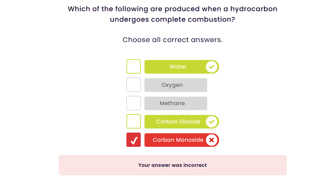Image resolution: width=336 pixels, height=177 pixels.
Task: Tick the Water checkbox
Action: [134, 66]
